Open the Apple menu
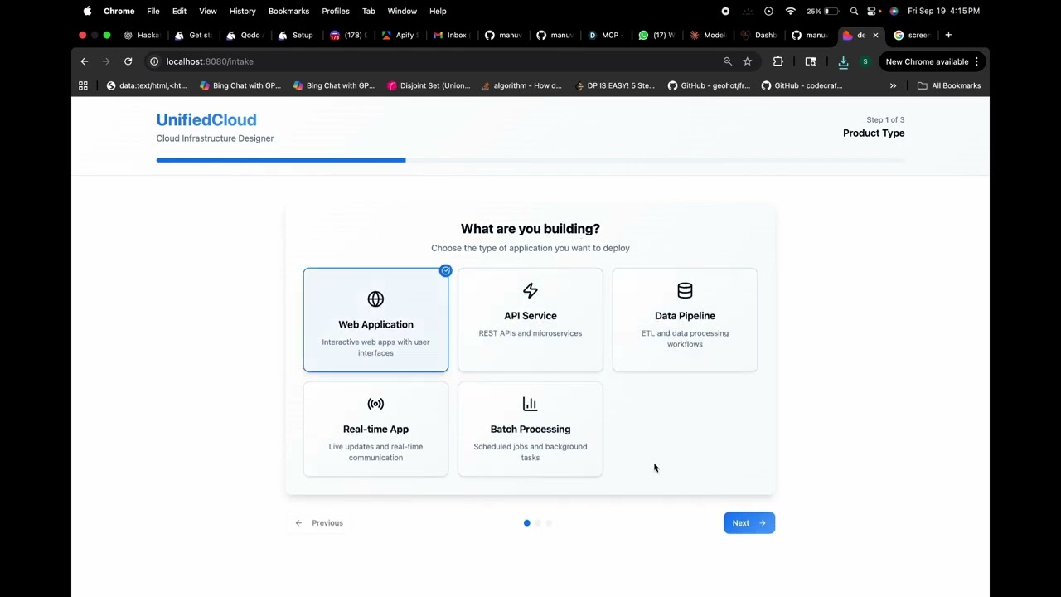 pyautogui.click(x=87, y=11)
